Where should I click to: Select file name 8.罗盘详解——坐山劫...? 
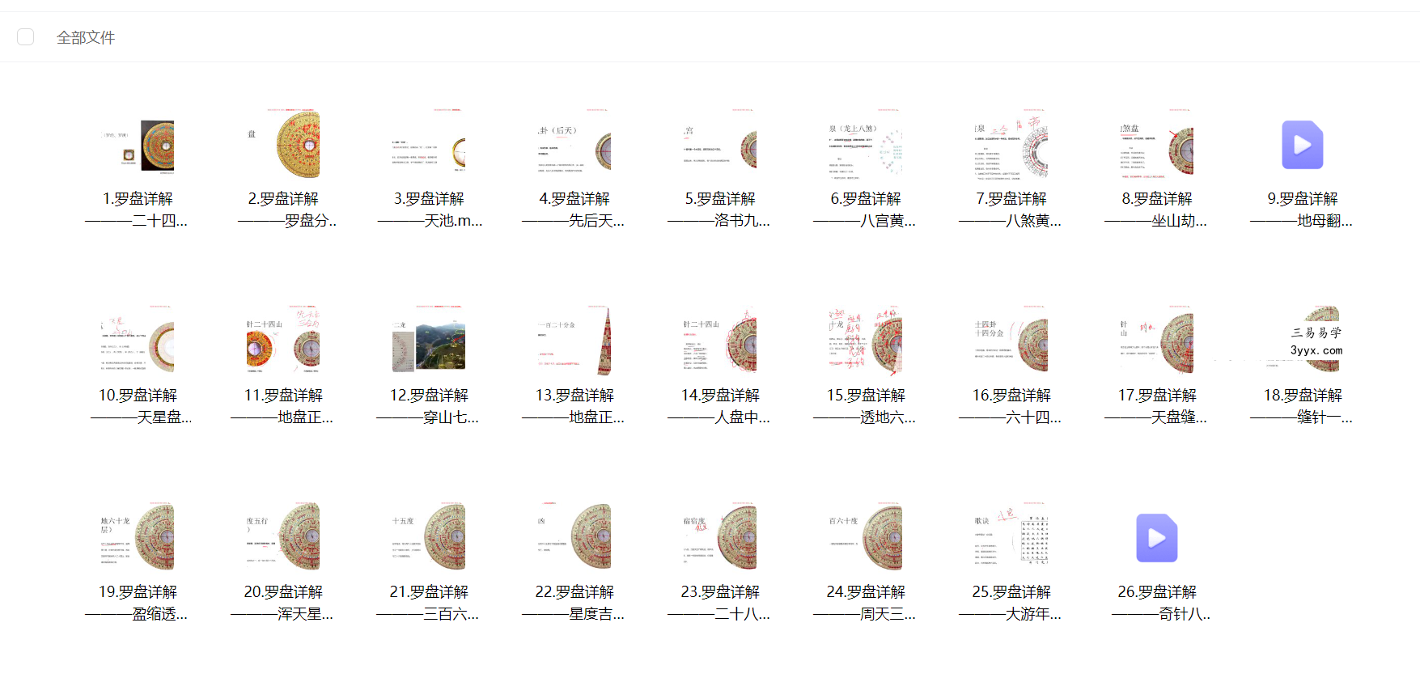pos(1157,210)
